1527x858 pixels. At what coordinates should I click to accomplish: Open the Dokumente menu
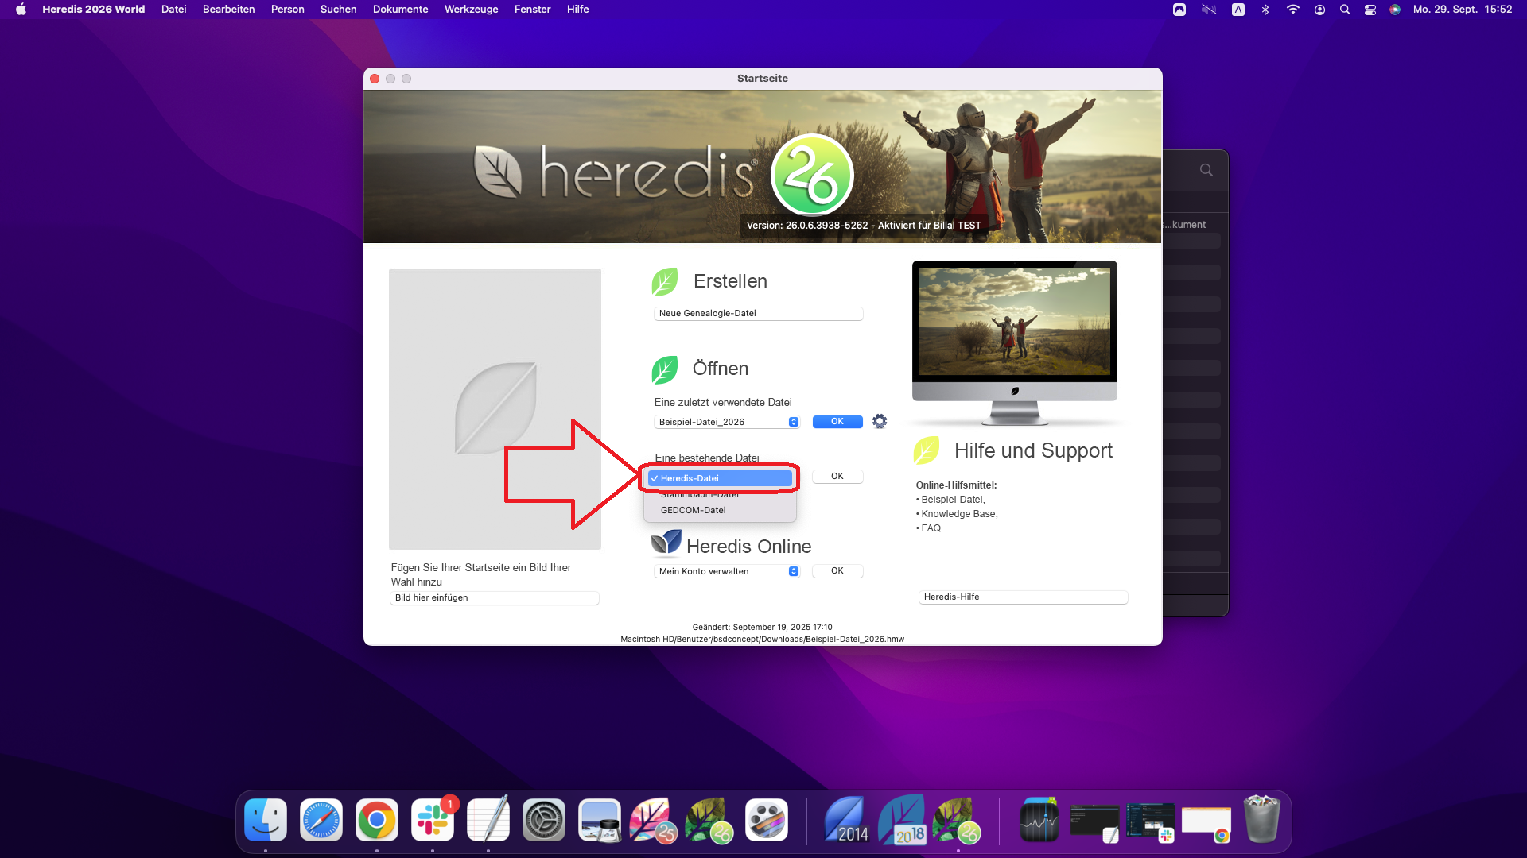coord(400,10)
